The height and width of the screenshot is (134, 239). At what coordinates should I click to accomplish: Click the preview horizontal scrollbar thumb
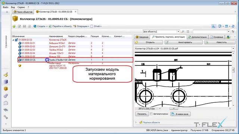(174, 109)
